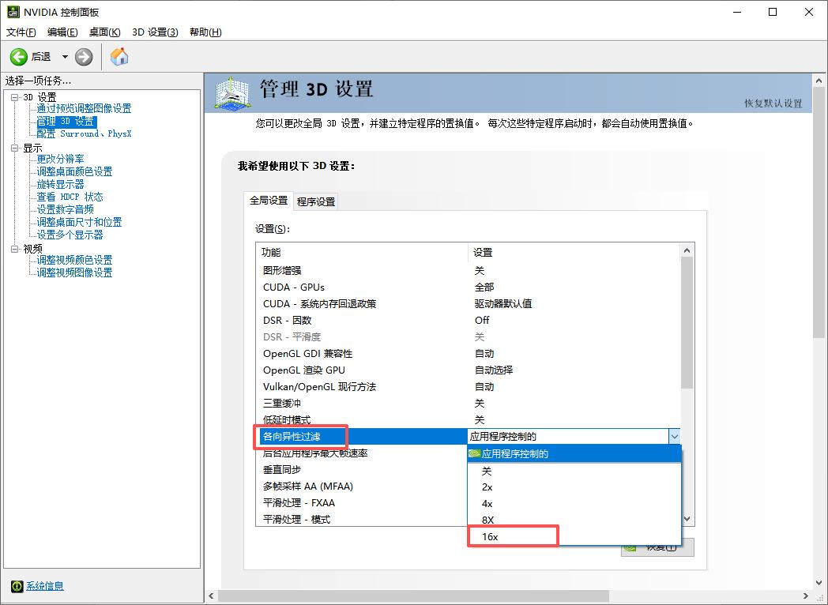828x605 pixels.
Task: Select 调整桌面颜色设置 tree item
Action: coord(74,171)
